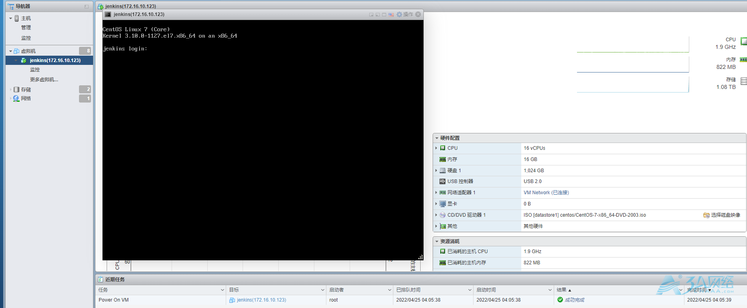Expand the 硬盘 1 hardware row
Screen dimensions: 747x308
click(x=436, y=171)
